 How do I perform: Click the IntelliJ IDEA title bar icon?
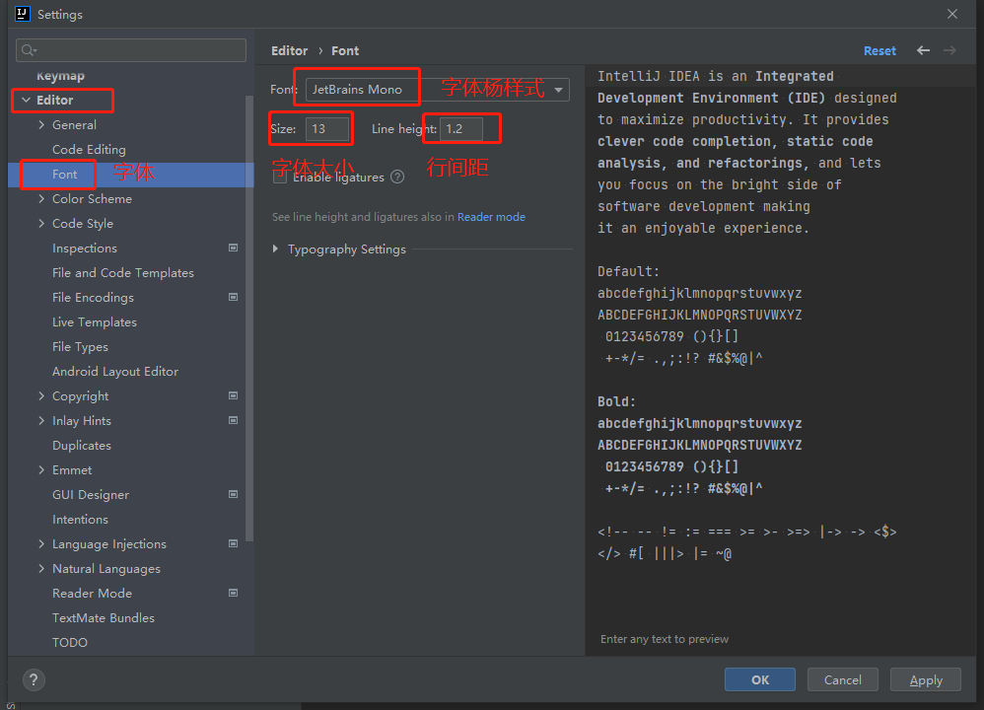[x=23, y=14]
